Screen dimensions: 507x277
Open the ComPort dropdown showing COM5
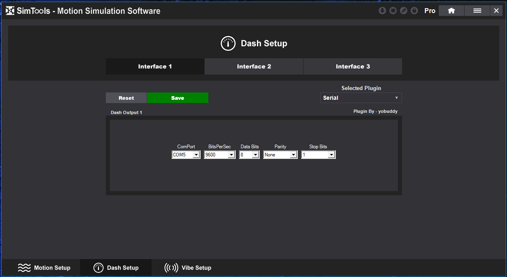(186, 155)
